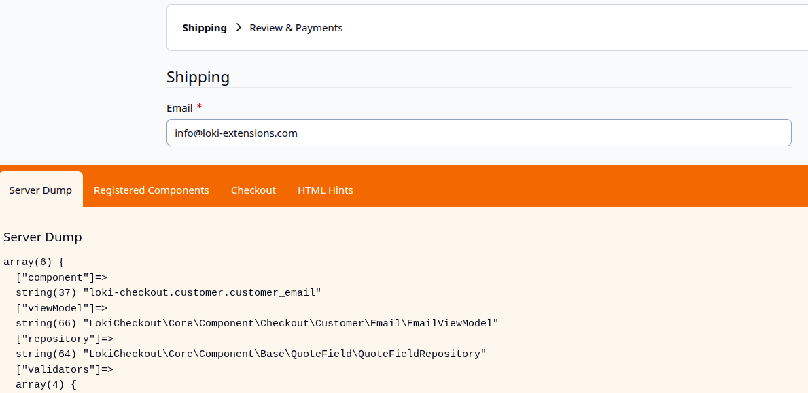Click the ["viewModel"]=> key line

pyautogui.click(x=61, y=309)
